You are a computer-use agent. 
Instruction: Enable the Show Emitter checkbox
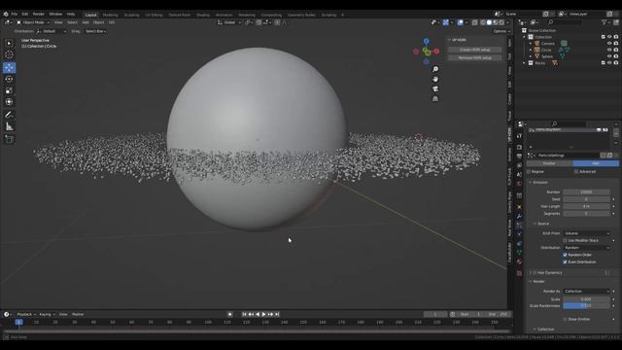pyautogui.click(x=565, y=319)
